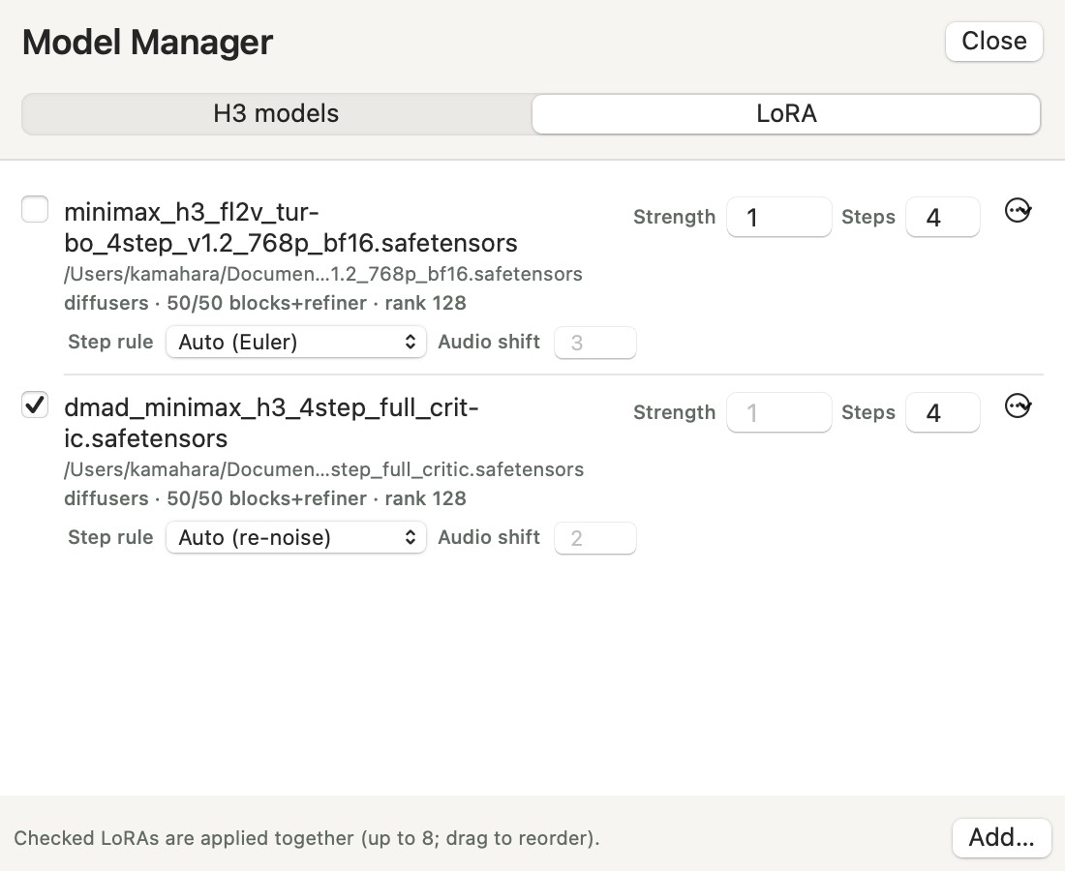This screenshot has height=871, width=1065.
Task: Click the path ending 1.2_768p_bf16.safetensors
Action: (x=323, y=274)
